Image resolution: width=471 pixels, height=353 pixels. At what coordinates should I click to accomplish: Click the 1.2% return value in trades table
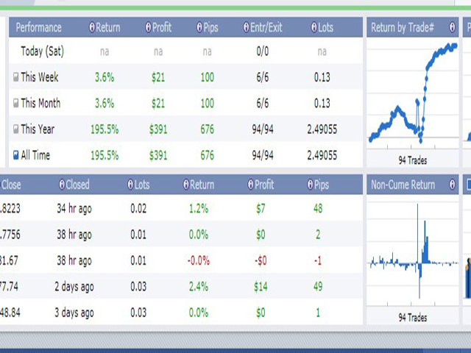(198, 208)
